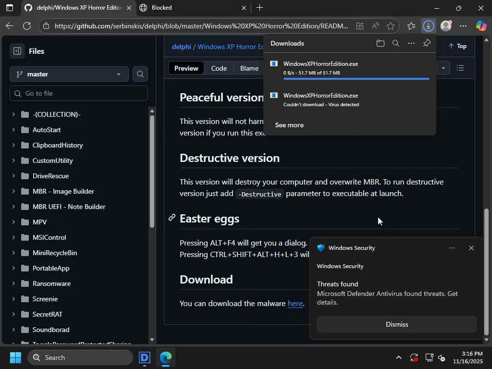492x369 pixels.
Task: Open the Windows Start menu
Action: tap(15, 357)
